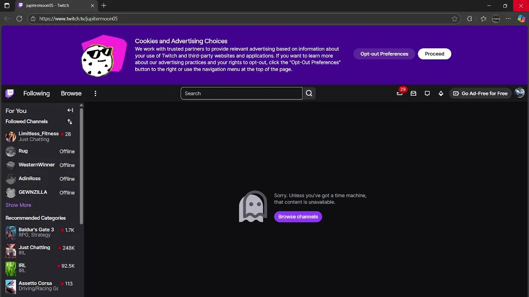
Task: Open the Limitless_Fitness channel name
Action: pos(38,134)
